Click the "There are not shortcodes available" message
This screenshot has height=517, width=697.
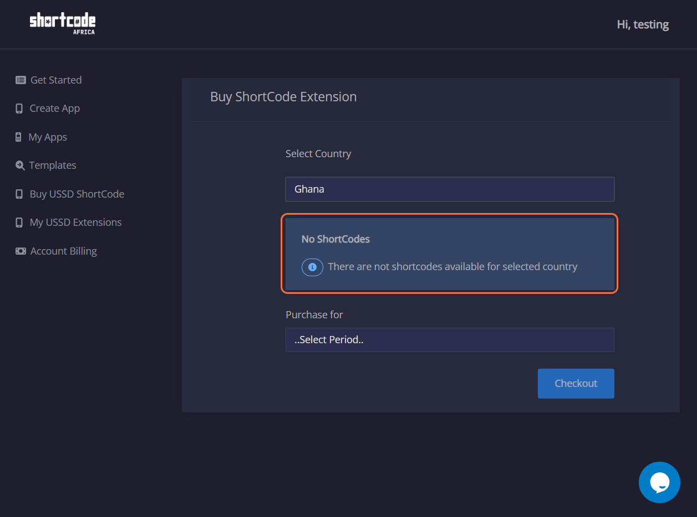point(452,267)
